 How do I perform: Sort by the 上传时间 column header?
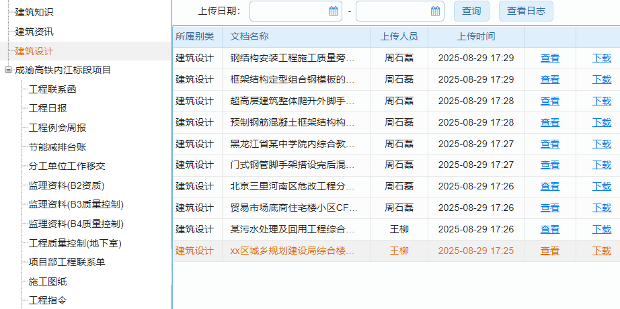[476, 36]
